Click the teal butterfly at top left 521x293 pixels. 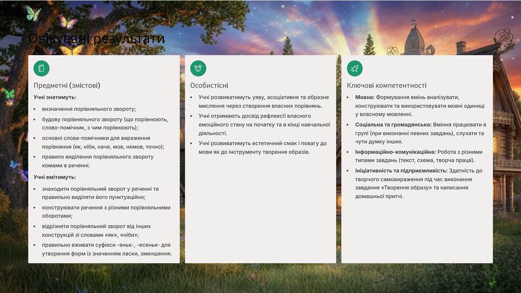coord(33,13)
